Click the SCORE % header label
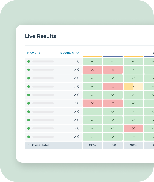The width and height of the screenshot is (154, 182). click(x=67, y=53)
